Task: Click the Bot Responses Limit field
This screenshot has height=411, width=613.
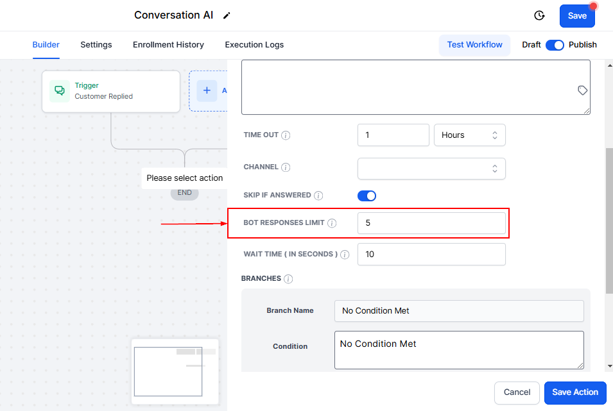Action: [x=431, y=223]
